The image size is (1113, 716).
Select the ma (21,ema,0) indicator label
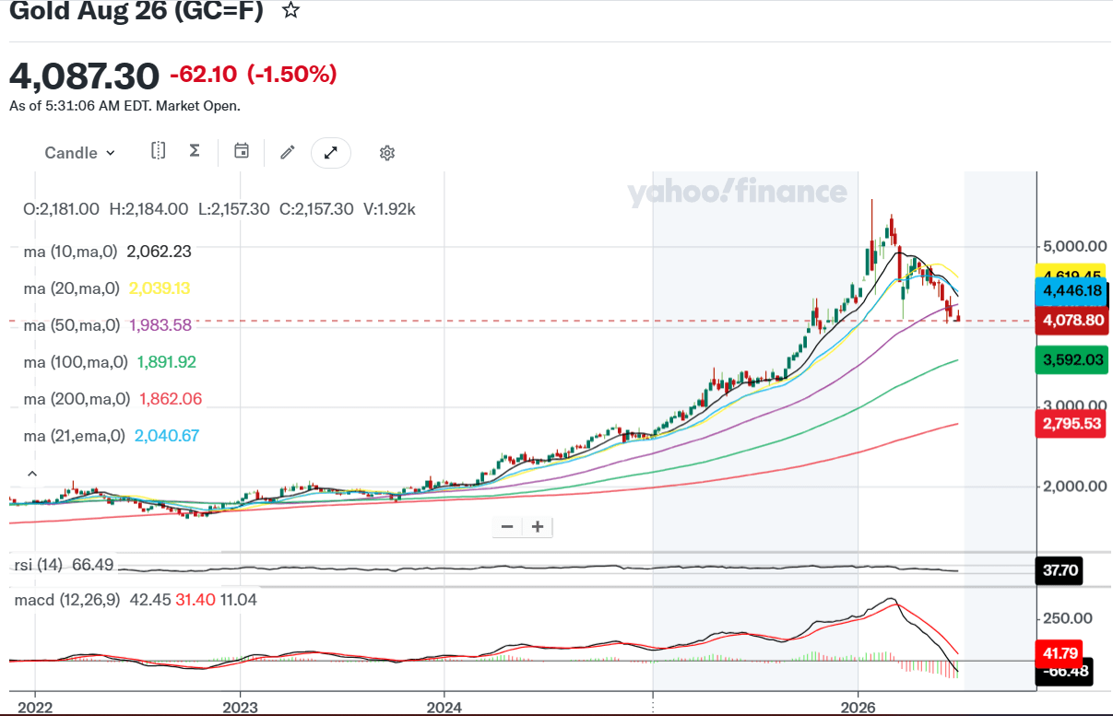(75, 436)
